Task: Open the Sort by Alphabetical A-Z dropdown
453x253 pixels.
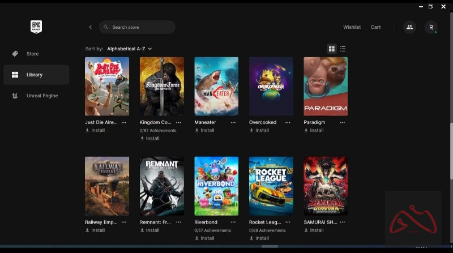Action: (129, 49)
